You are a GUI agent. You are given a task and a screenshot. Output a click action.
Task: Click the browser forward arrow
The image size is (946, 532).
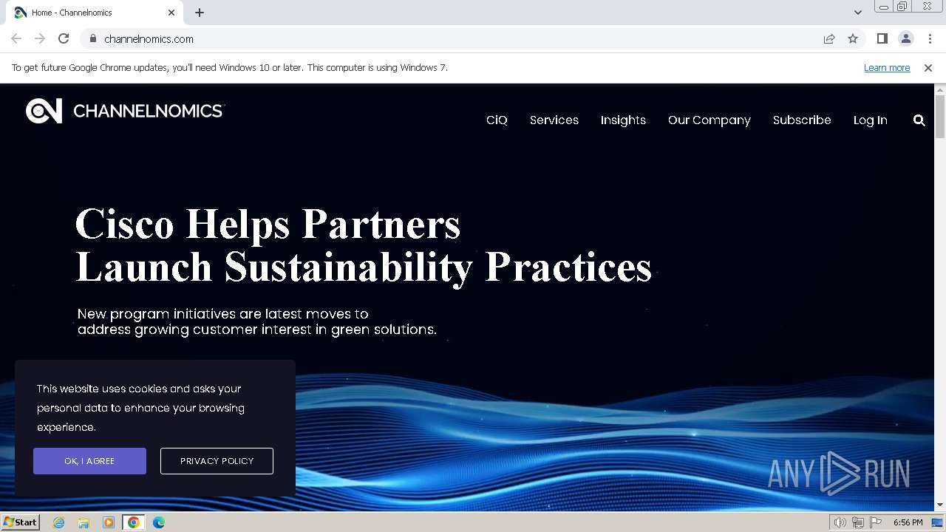[40, 38]
